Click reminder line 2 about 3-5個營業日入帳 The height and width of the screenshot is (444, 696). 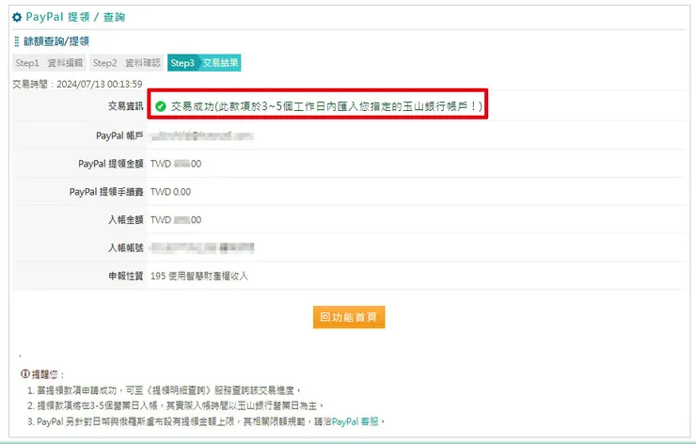pyautogui.click(x=176, y=405)
